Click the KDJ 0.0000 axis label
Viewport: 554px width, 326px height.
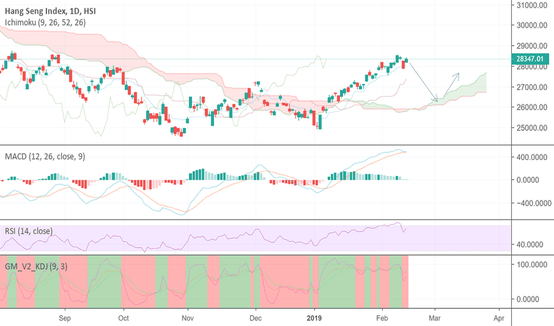click(527, 299)
